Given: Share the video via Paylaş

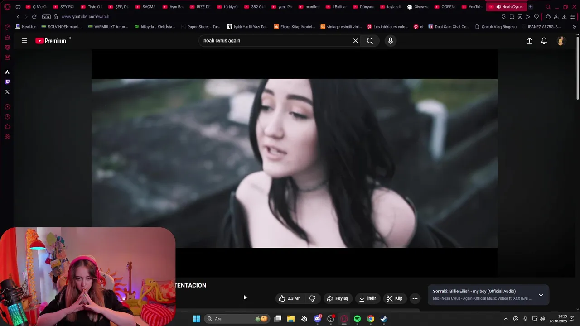Looking at the screenshot, I should 338,298.
